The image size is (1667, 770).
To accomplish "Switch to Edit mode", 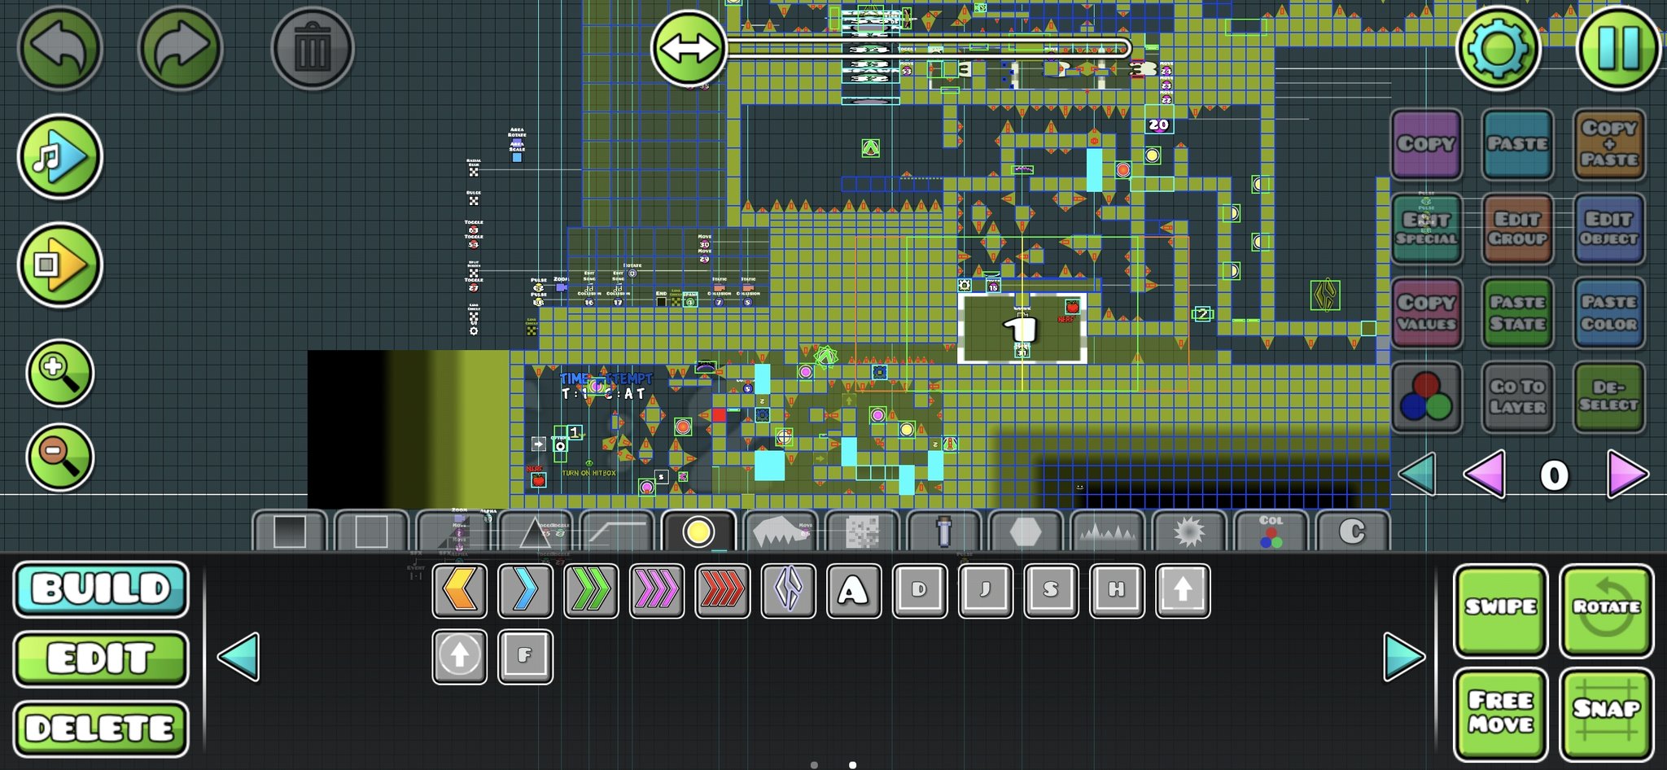I will [x=101, y=658].
